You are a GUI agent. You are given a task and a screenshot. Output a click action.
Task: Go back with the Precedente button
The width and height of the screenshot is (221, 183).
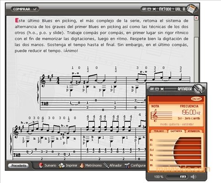click(x=18, y=166)
